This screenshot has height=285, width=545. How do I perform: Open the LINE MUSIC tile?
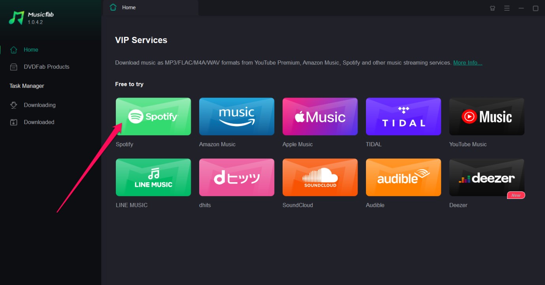153,177
